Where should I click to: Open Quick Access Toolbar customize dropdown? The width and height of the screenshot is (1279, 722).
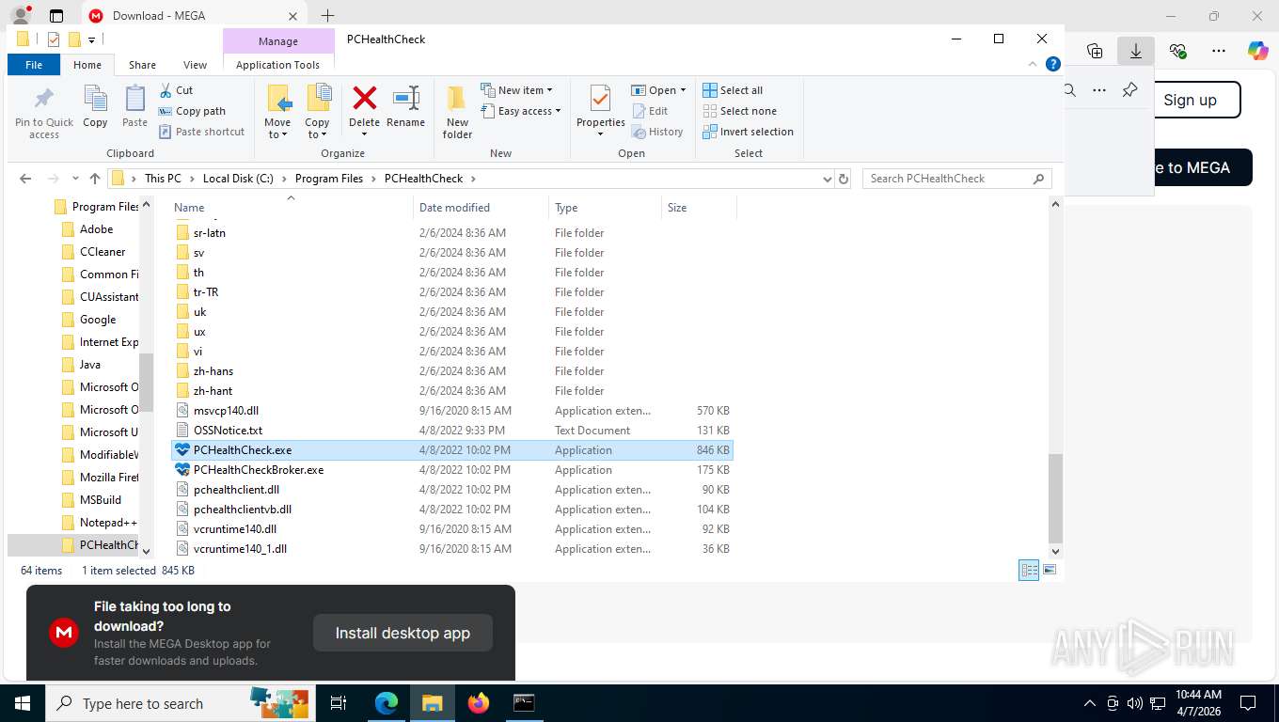click(91, 39)
